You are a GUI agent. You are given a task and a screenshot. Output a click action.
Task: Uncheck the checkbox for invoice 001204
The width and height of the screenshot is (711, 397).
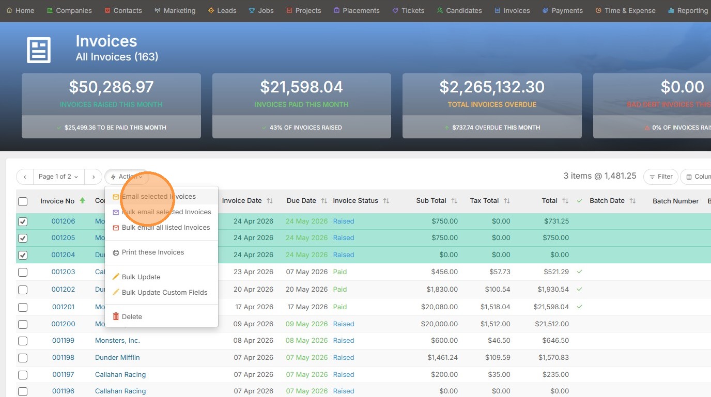(x=23, y=255)
